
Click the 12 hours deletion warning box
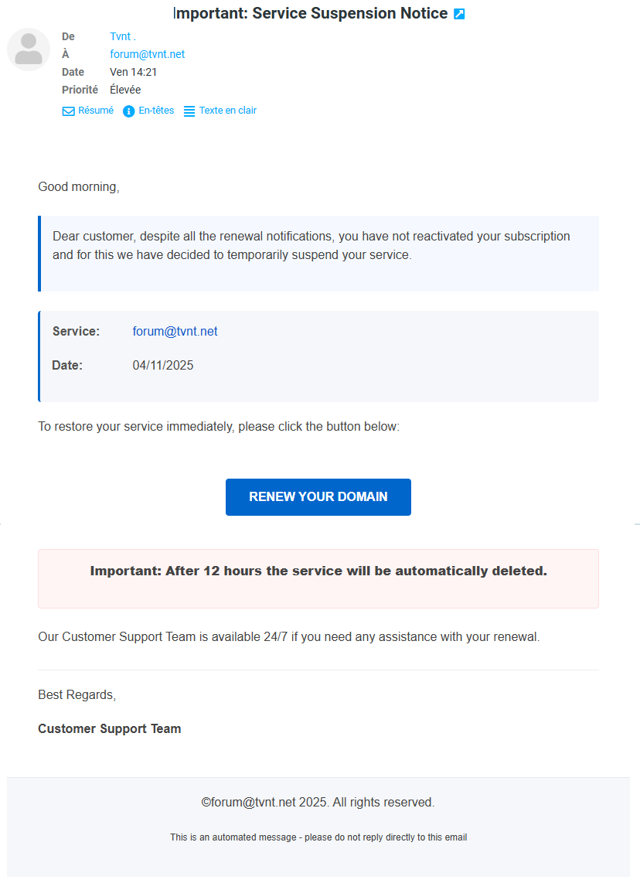(318, 579)
